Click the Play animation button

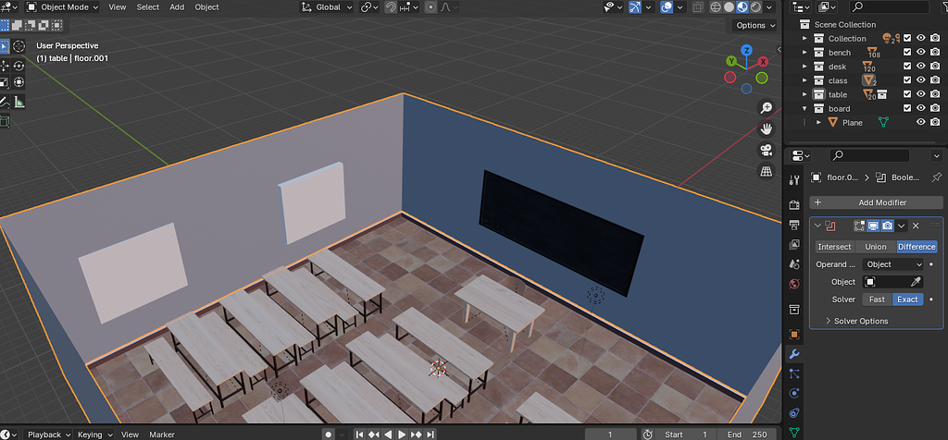(402, 434)
